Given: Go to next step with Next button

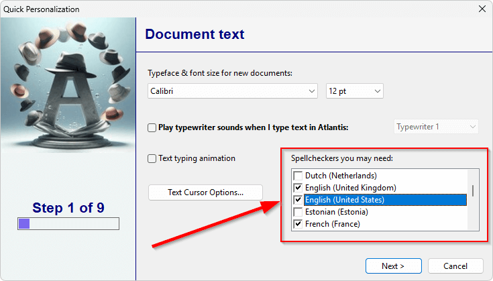Looking at the screenshot, I should 393,266.
